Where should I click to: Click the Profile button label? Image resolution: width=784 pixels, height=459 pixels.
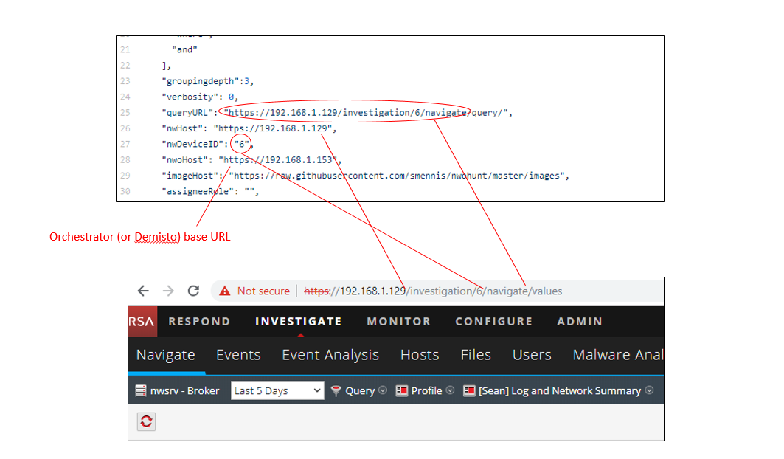click(426, 391)
